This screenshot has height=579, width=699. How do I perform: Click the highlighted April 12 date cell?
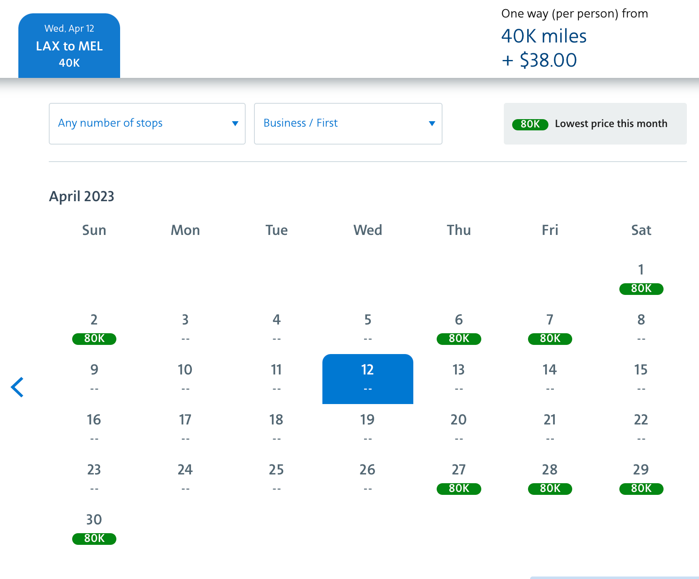coord(367,379)
